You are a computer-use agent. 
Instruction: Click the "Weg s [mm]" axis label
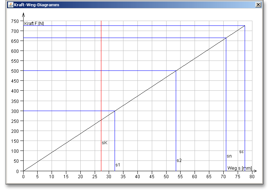click(x=240, y=168)
